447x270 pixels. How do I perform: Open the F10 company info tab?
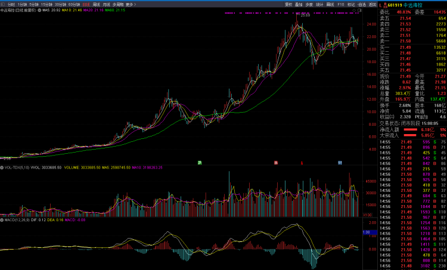click(x=340, y=4)
